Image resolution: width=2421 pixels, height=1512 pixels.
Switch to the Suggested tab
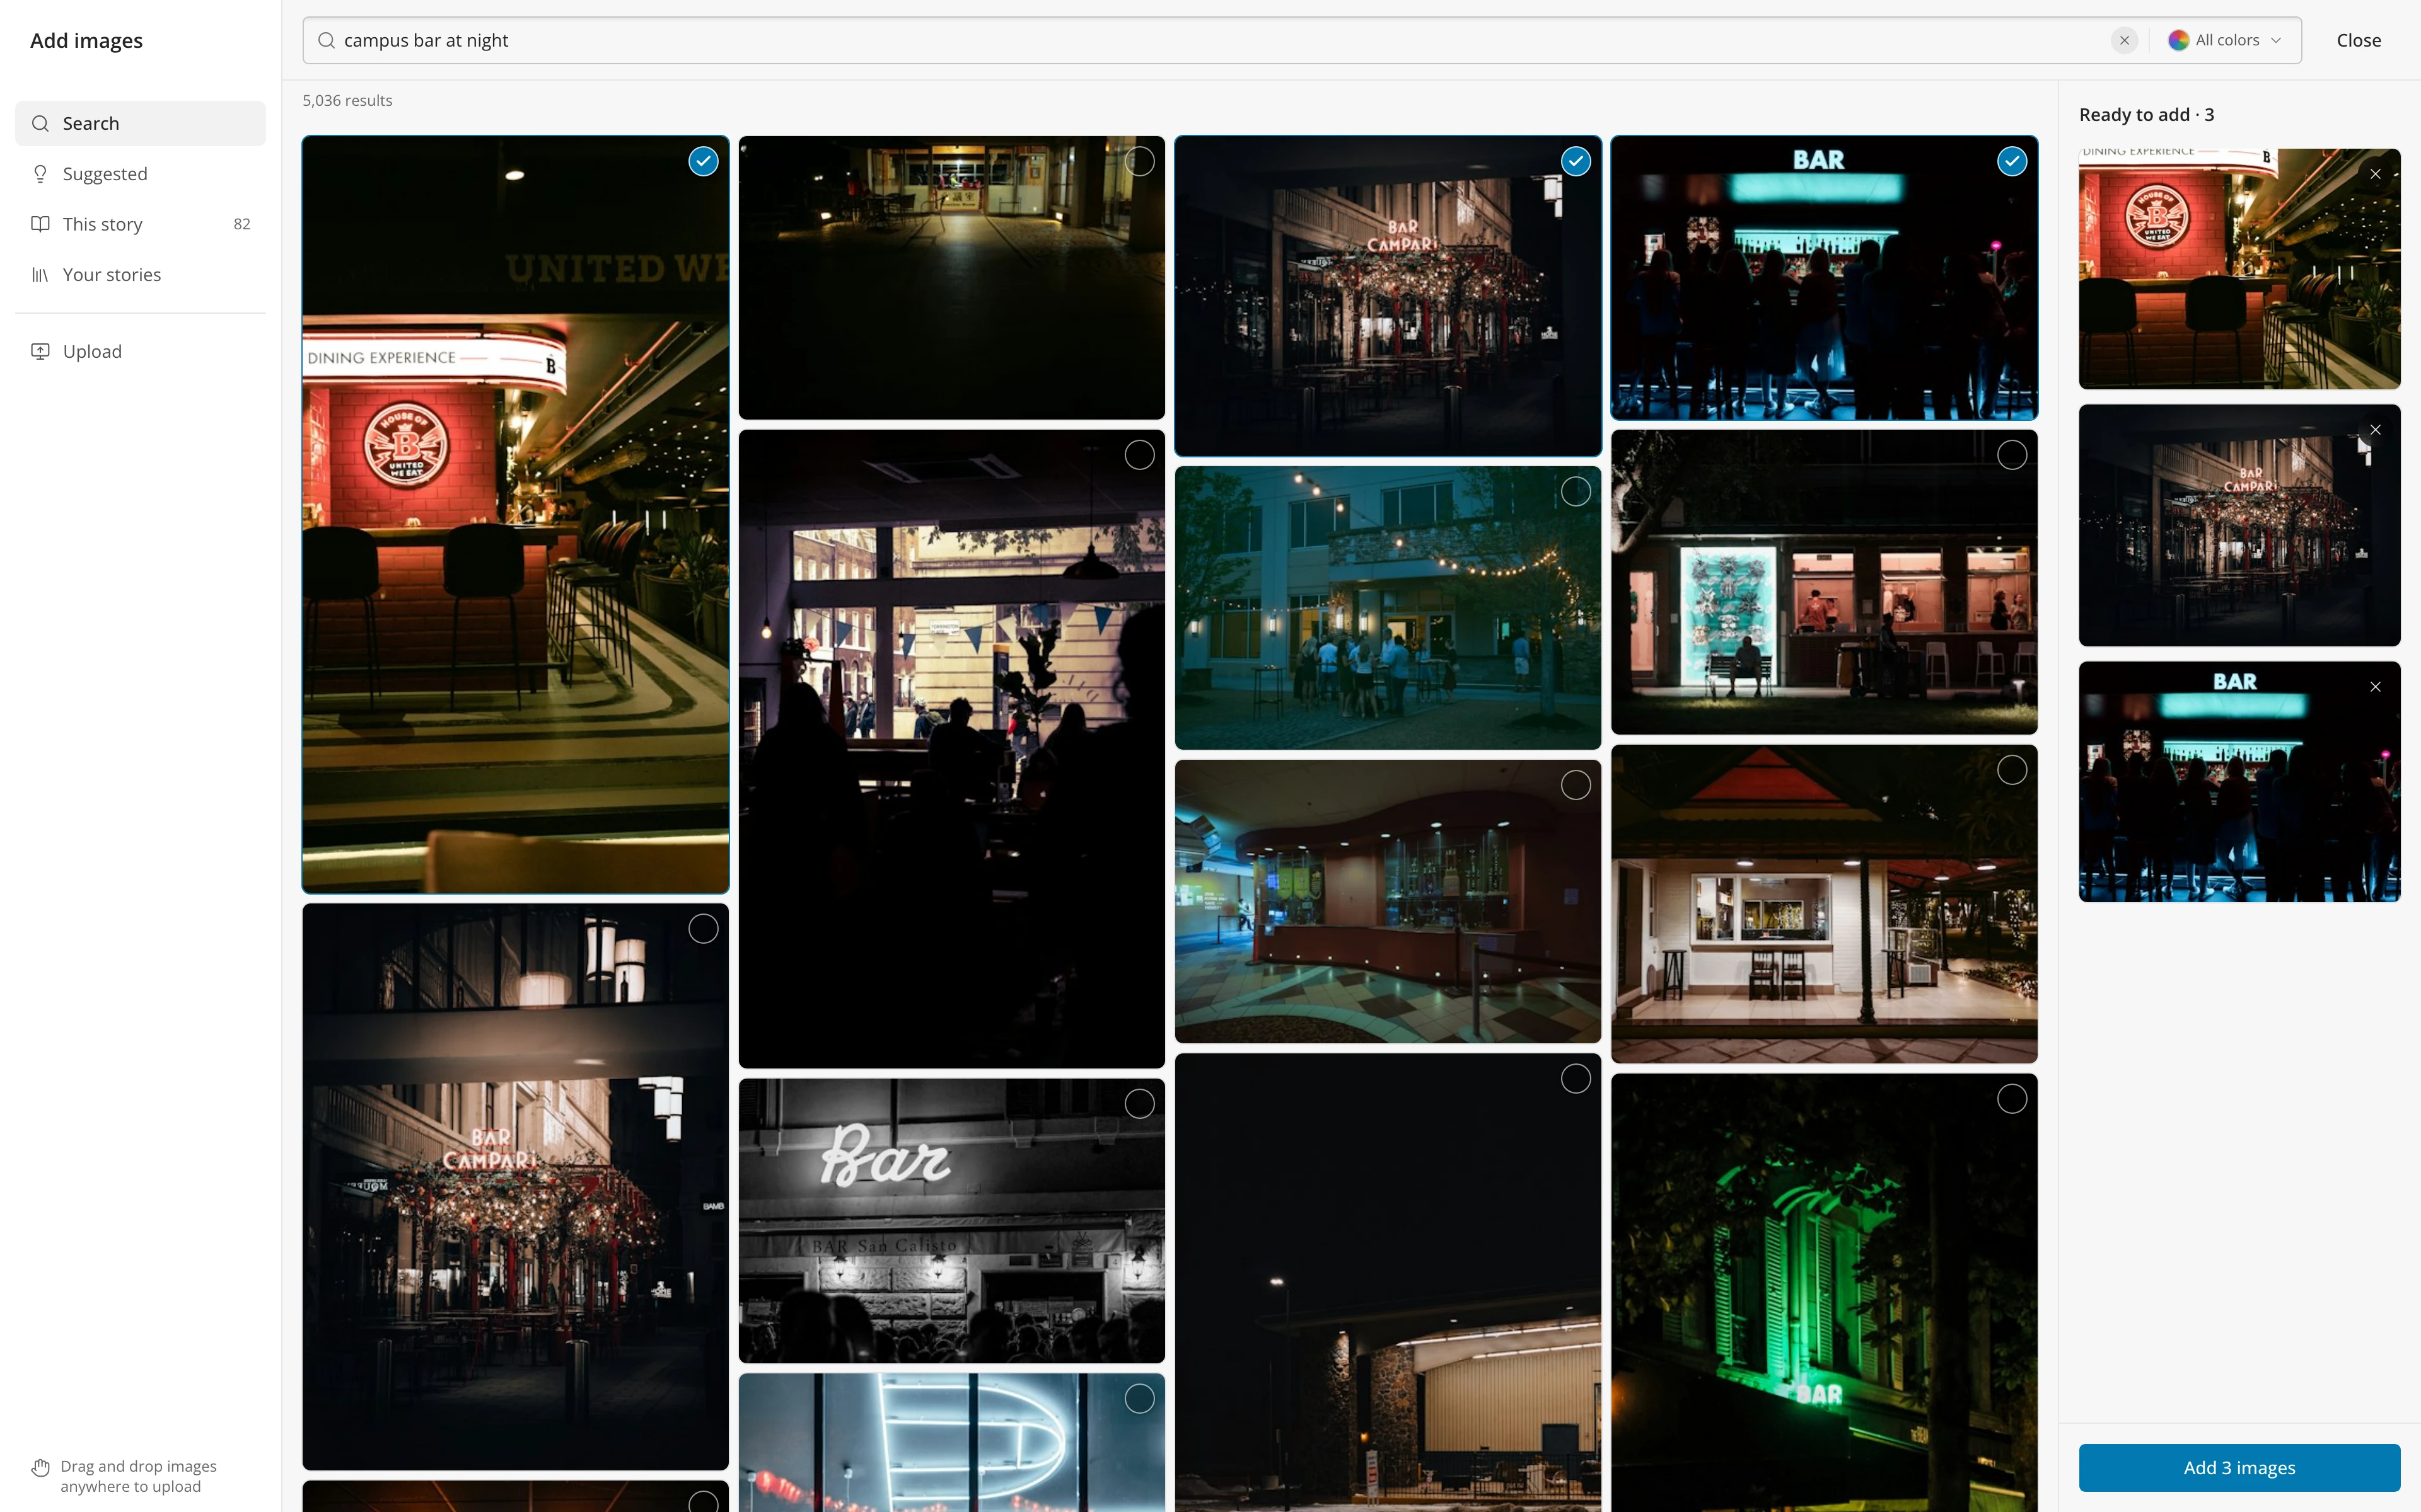pos(140,174)
